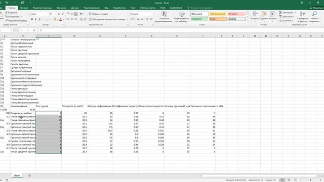Set top vertical alignment
This screenshot has width=324, height=182.
click(68, 14)
